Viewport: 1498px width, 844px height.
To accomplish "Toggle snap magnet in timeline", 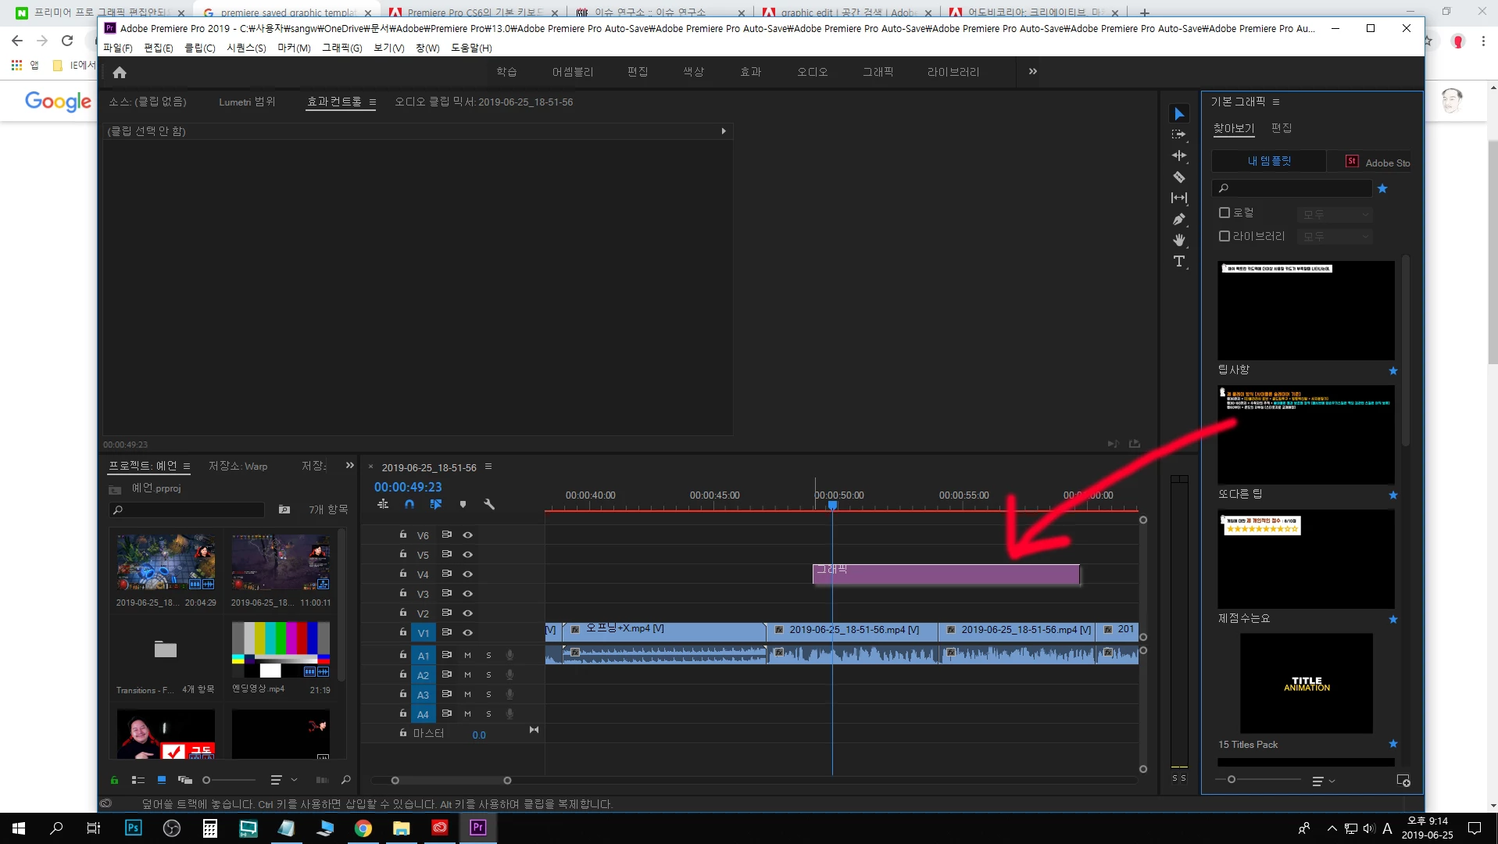I will click(409, 505).
